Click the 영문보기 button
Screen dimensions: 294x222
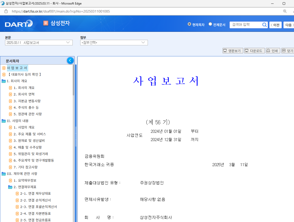[x=233, y=51]
